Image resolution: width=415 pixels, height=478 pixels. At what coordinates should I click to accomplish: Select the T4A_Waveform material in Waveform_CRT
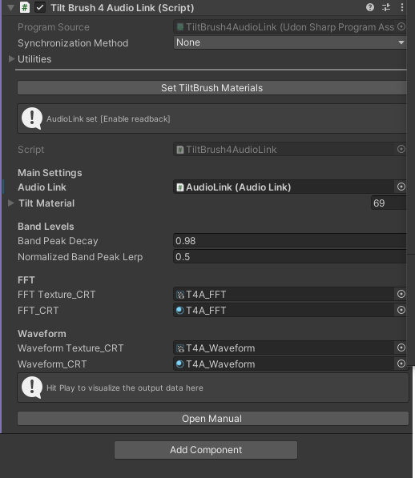tap(284, 364)
